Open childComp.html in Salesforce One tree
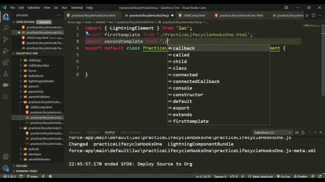325x182 pixels. click(41, 107)
